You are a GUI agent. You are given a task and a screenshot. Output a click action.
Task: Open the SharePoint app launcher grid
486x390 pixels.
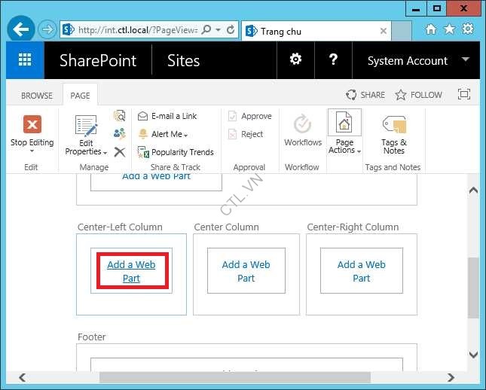click(25, 61)
